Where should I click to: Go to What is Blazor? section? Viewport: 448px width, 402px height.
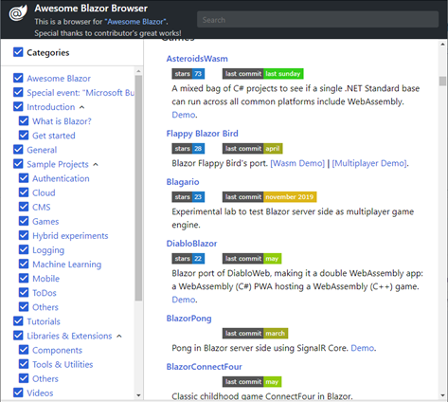click(62, 121)
